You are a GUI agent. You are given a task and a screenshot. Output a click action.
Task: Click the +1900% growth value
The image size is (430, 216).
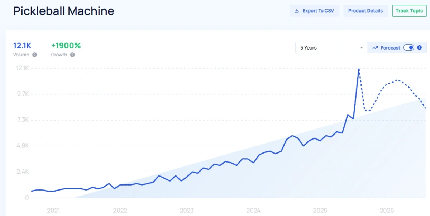click(66, 46)
